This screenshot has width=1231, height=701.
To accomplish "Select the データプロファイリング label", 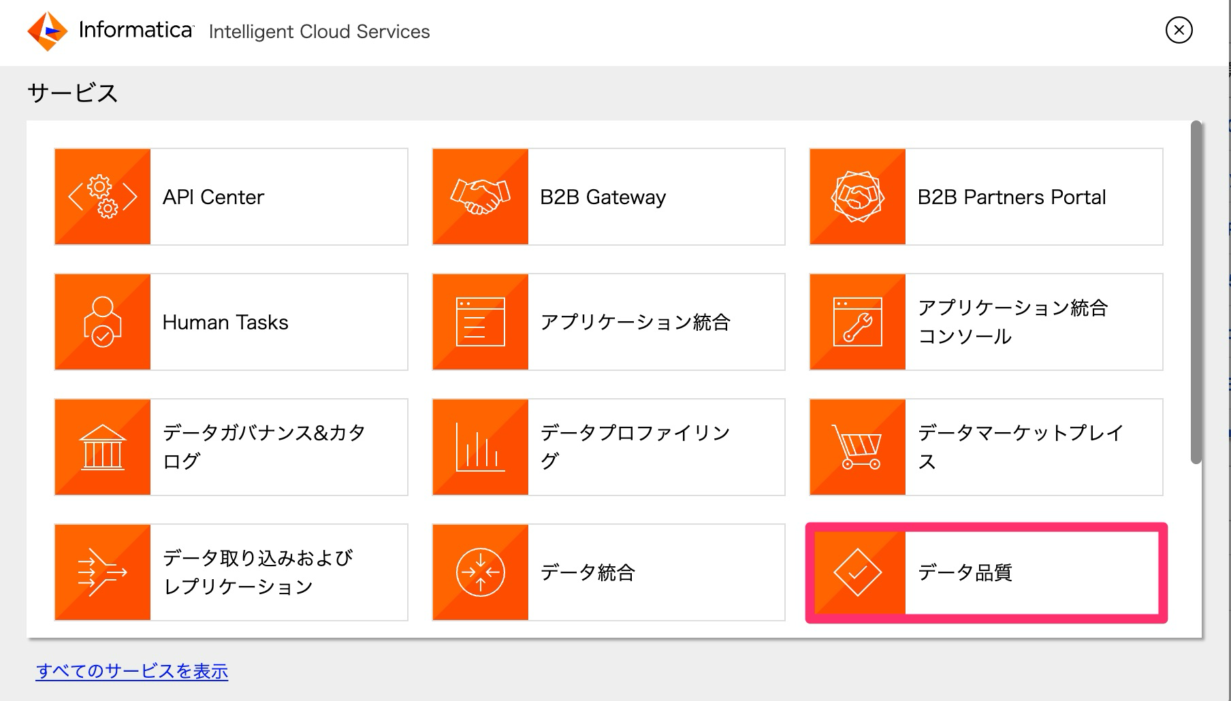I will point(635,447).
